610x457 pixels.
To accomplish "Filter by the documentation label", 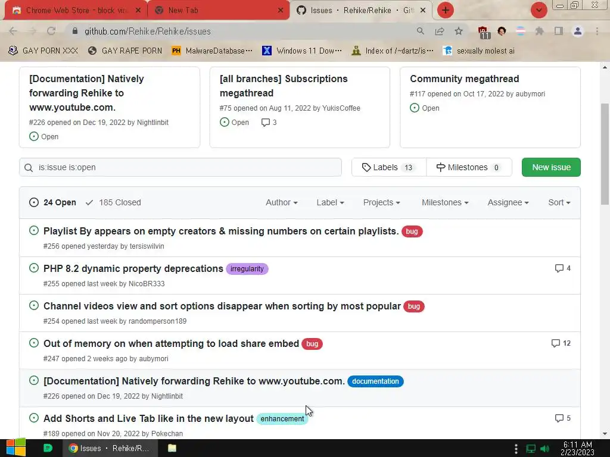I will pos(375,381).
